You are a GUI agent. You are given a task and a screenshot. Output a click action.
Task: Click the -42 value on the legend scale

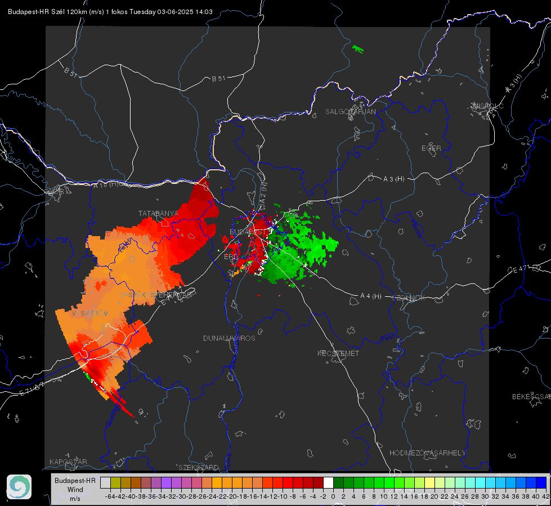pyautogui.click(x=120, y=496)
